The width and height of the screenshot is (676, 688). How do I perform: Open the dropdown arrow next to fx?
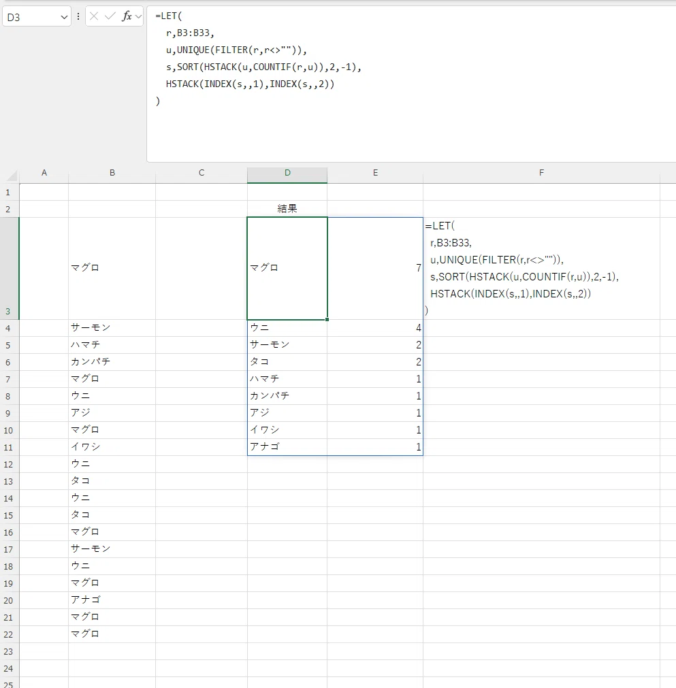point(139,17)
